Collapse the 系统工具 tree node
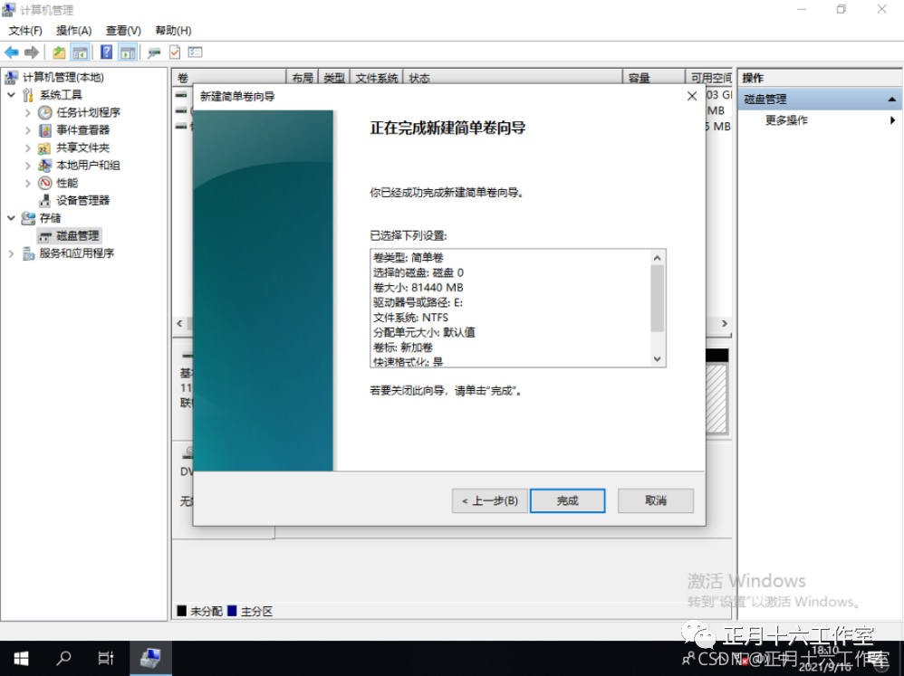 point(10,94)
